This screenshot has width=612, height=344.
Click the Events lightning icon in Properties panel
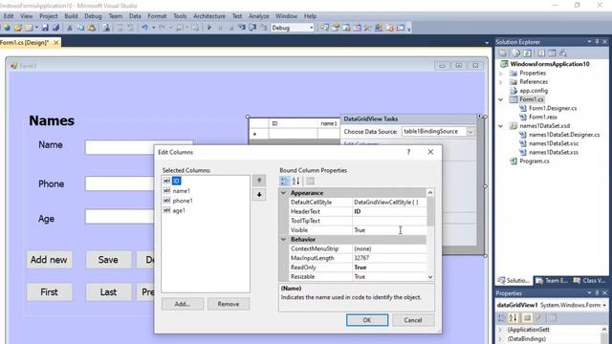pyautogui.click(x=538, y=318)
